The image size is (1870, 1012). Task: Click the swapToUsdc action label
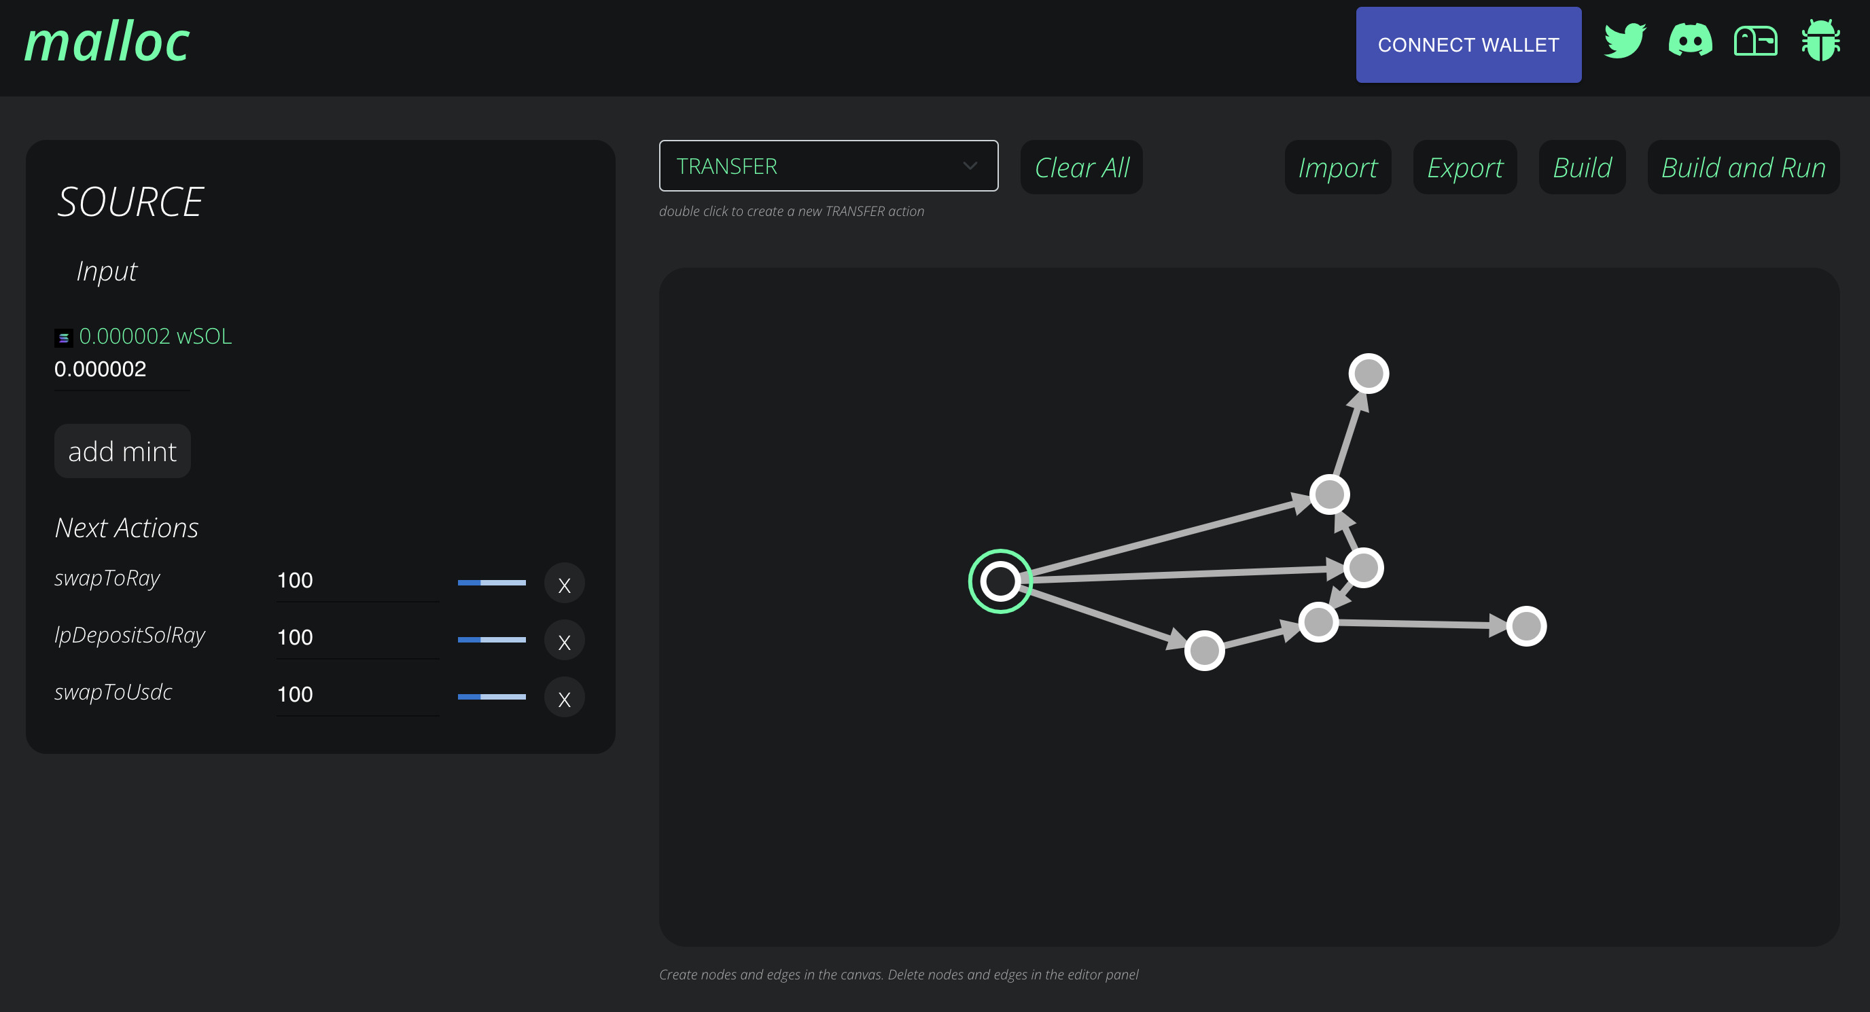pos(113,693)
